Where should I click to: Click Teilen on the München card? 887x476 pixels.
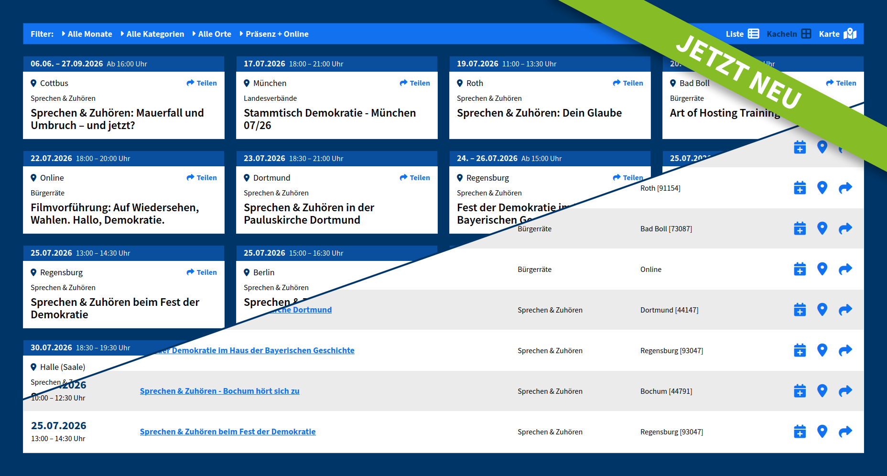pos(415,83)
